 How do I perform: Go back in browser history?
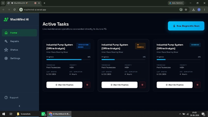4,10
